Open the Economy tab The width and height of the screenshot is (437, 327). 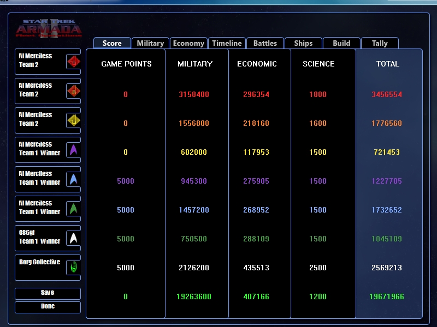tap(188, 43)
